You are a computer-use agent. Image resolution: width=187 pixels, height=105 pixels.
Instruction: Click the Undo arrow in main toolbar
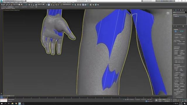[2, 5]
